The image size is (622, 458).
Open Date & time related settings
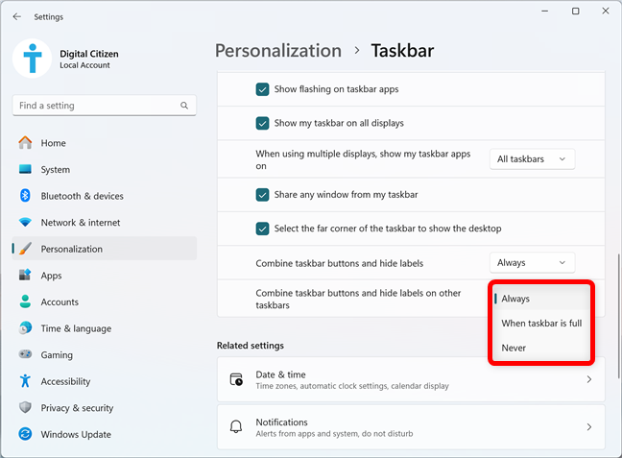point(411,379)
